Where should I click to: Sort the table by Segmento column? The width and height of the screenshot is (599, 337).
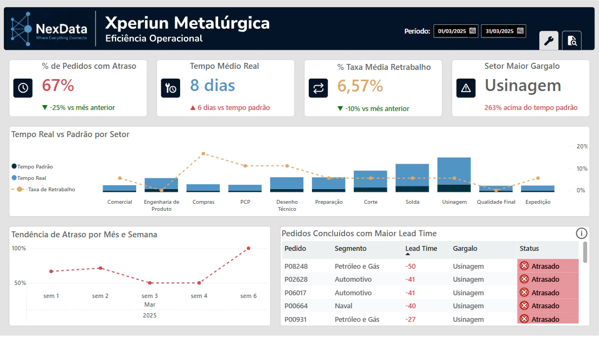[x=351, y=249]
